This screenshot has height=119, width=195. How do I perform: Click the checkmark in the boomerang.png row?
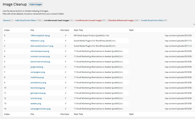click(65, 88)
